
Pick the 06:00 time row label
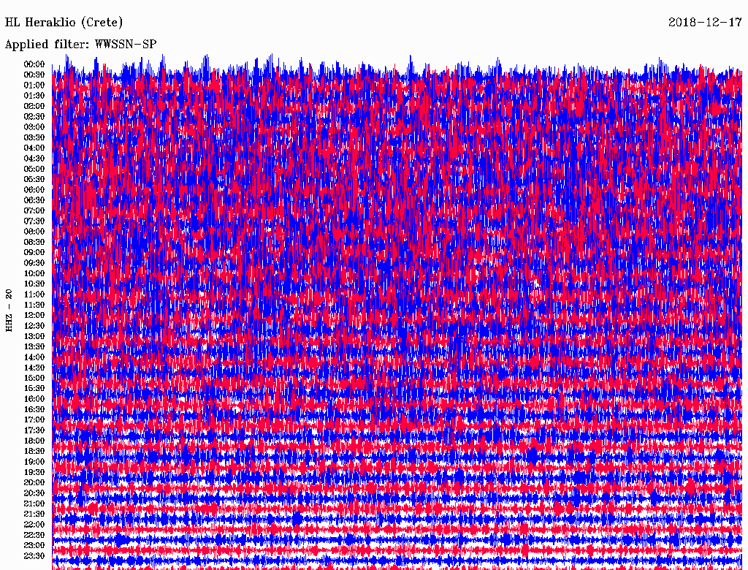(x=34, y=190)
